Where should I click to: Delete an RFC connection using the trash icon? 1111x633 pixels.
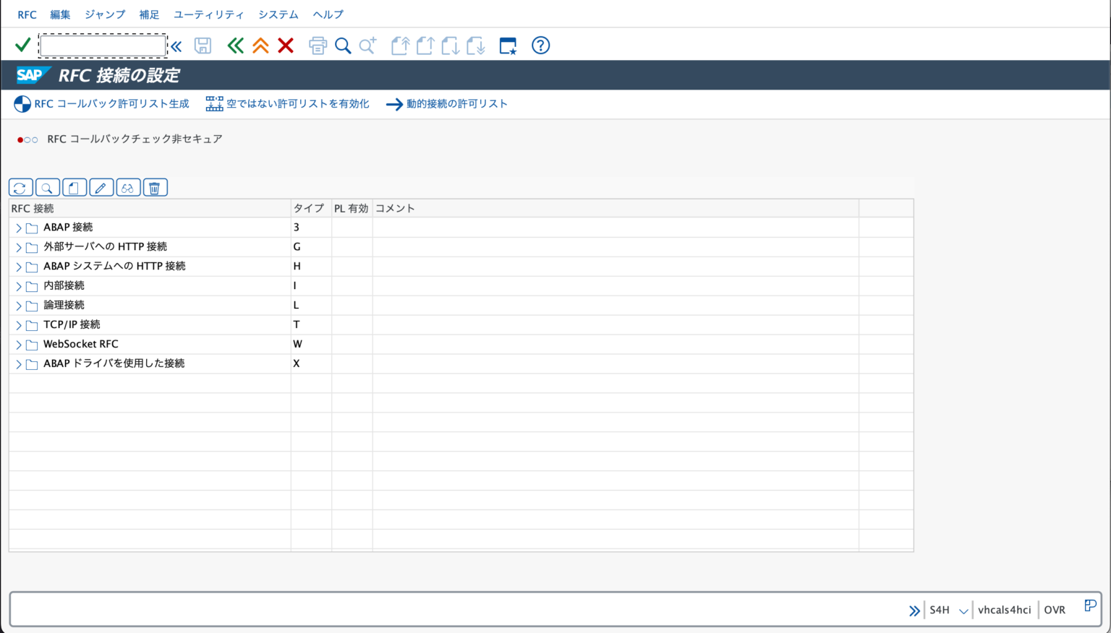pos(155,187)
